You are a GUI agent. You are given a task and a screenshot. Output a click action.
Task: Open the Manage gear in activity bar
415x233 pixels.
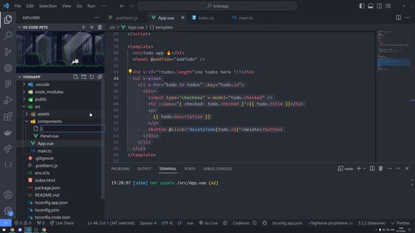click(8, 211)
